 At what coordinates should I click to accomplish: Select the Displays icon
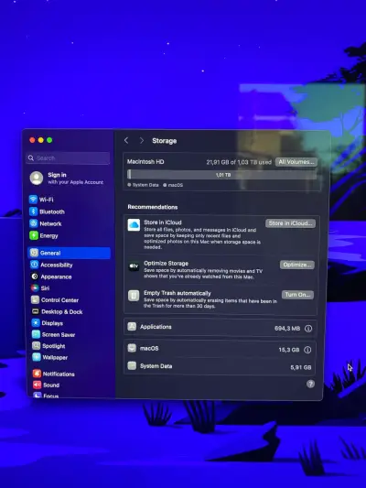(36, 323)
